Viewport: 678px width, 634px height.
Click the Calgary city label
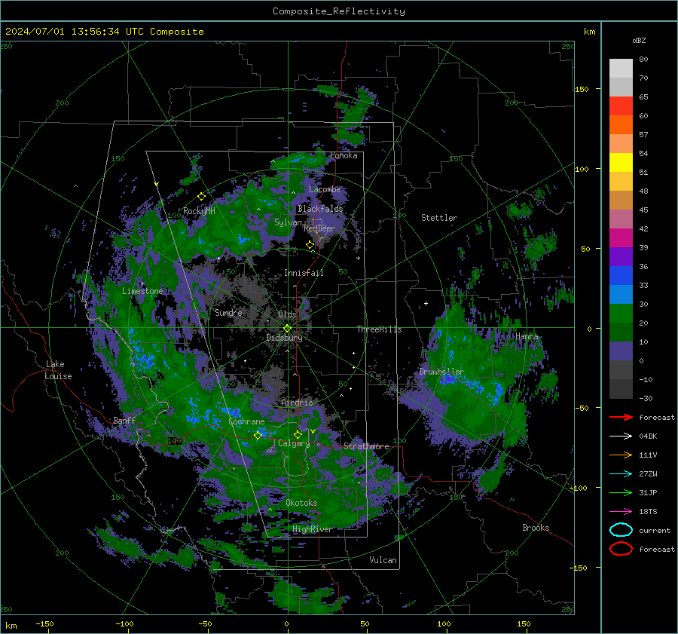point(294,443)
